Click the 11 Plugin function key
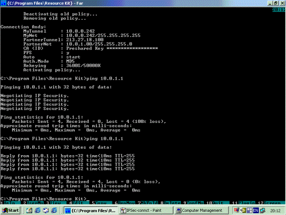The image size is (286, 215). click(243, 203)
